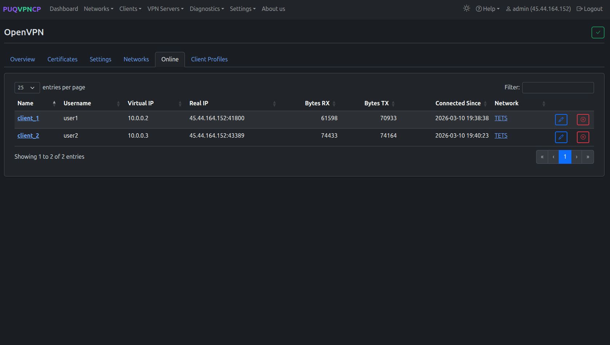Open the client_2 link

pos(28,135)
